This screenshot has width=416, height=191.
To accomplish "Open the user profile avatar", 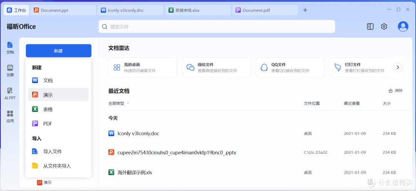I will tap(403, 26).
